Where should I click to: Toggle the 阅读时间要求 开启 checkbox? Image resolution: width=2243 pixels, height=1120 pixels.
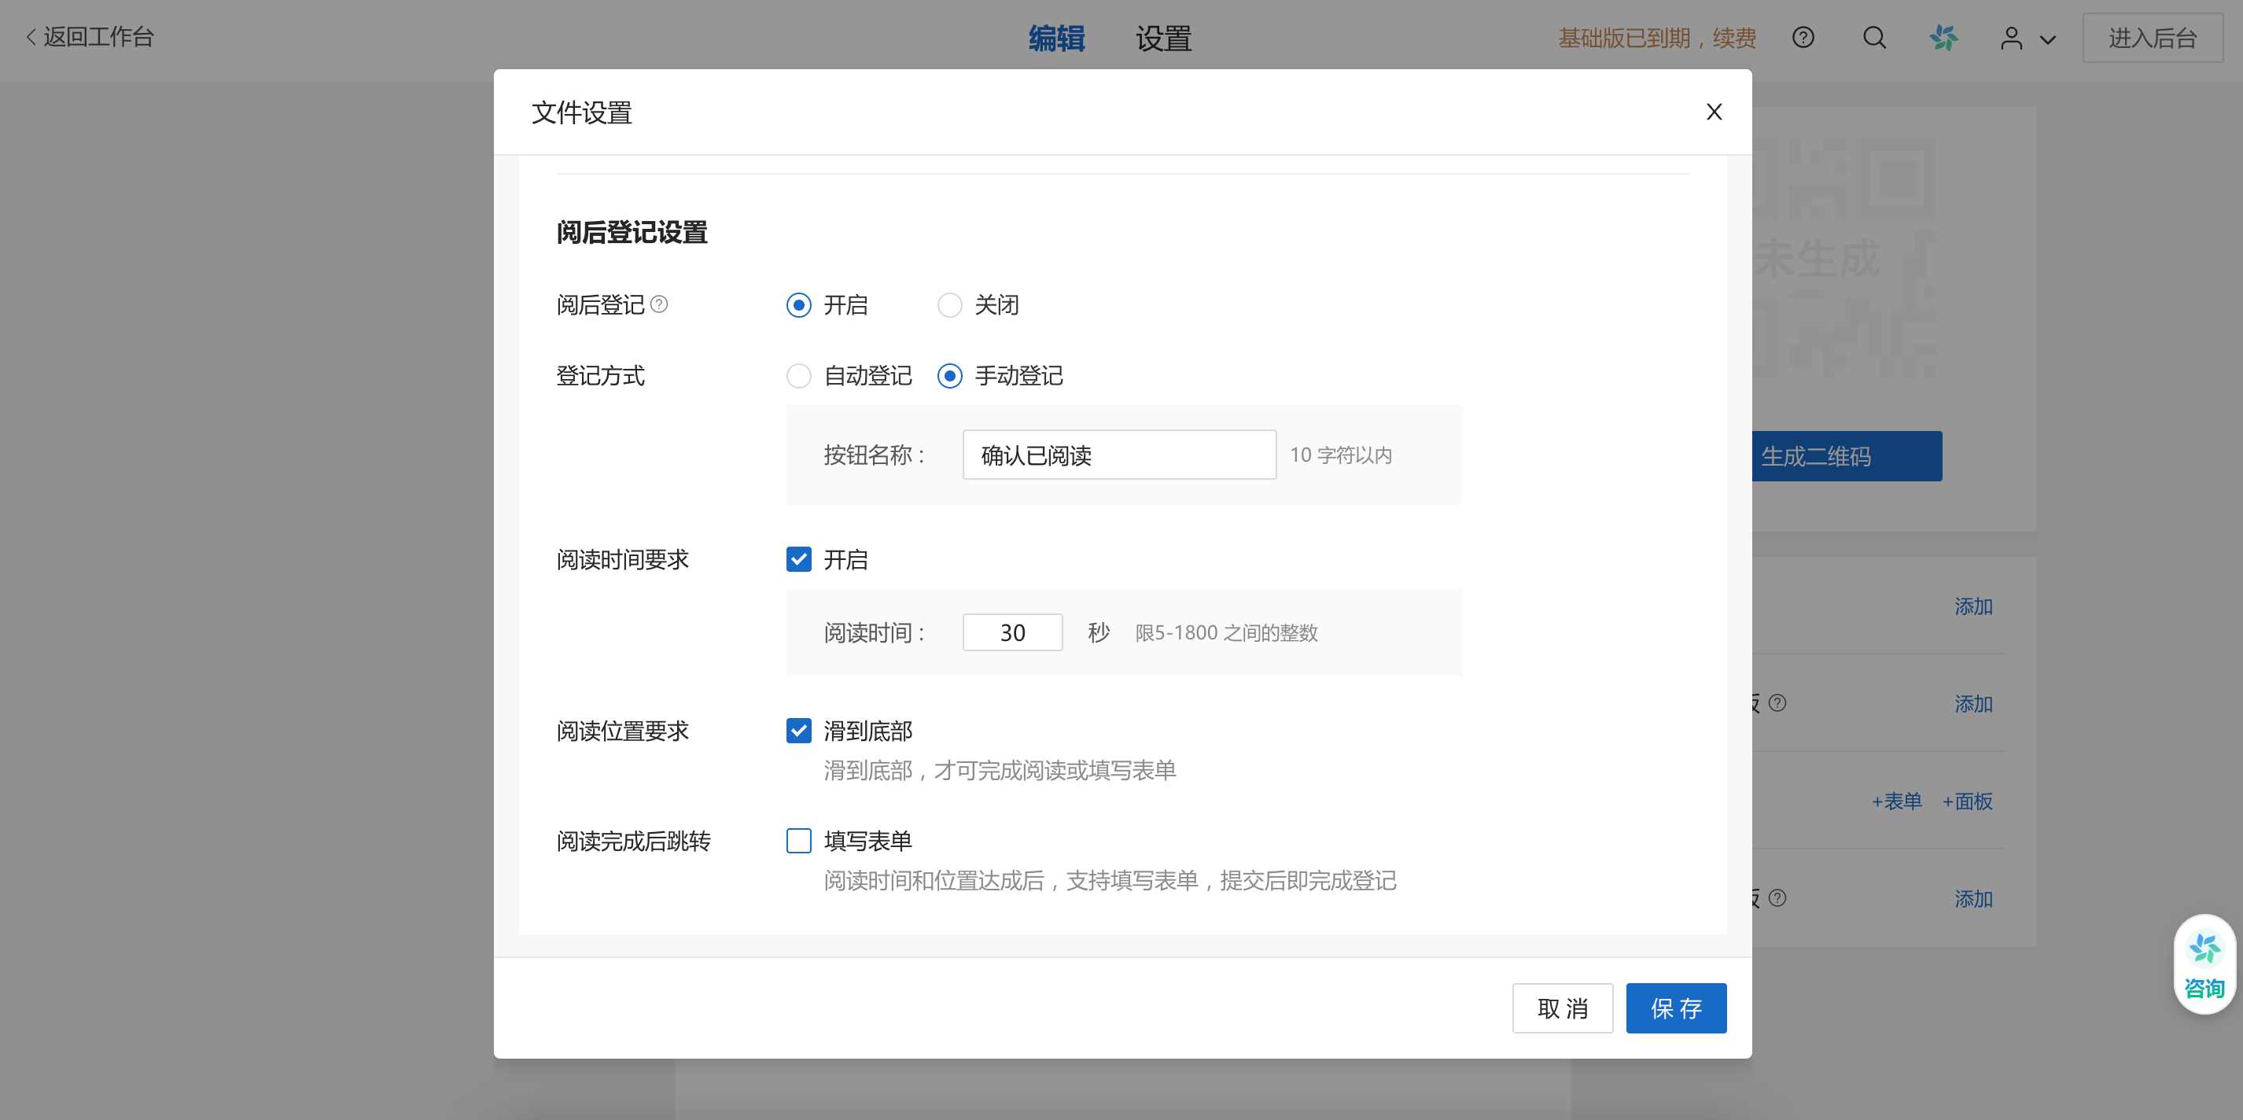click(798, 559)
